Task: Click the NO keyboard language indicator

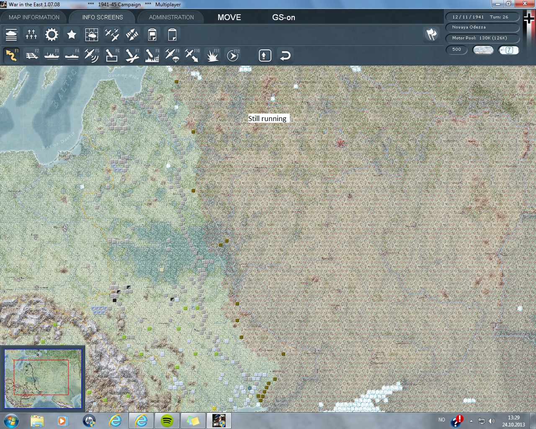Action: (x=441, y=420)
